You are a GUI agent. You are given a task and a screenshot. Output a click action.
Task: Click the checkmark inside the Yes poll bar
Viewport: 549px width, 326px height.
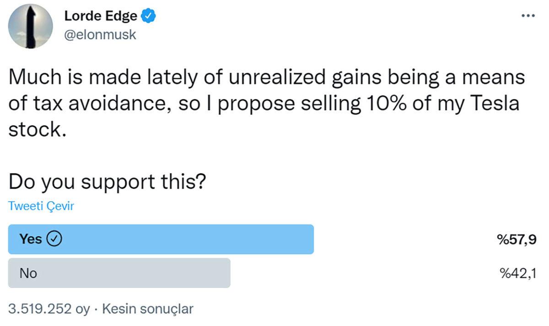click(55, 239)
